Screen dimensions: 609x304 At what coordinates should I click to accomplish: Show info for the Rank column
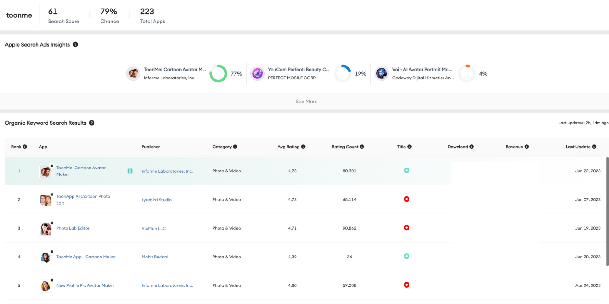pos(25,147)
